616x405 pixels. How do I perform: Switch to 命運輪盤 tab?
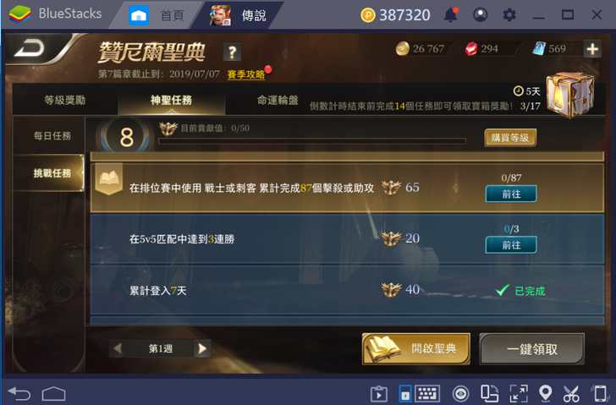tap(278, 100)
